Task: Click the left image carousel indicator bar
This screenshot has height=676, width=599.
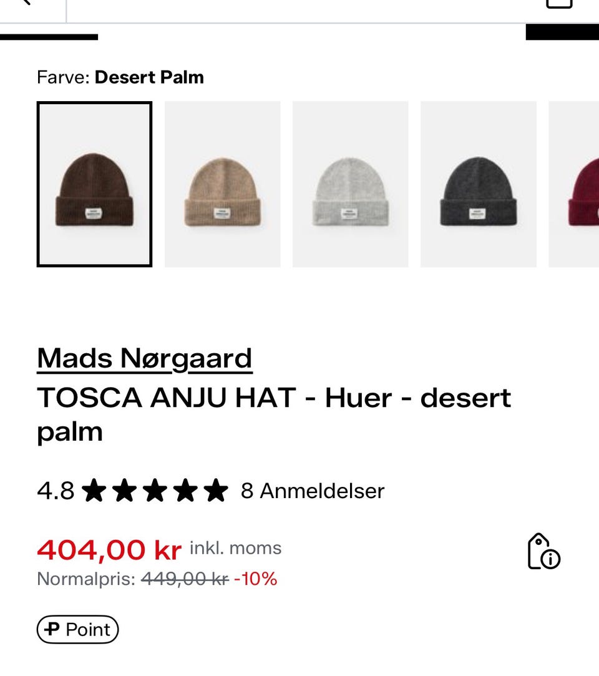Action: 49,37
